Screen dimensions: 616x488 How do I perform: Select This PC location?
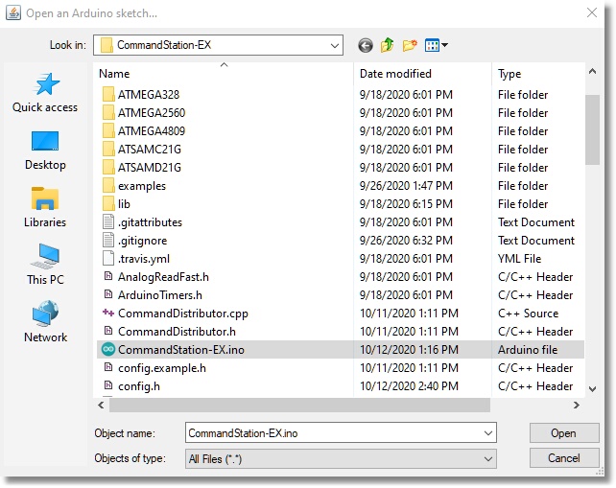(45, 265)
